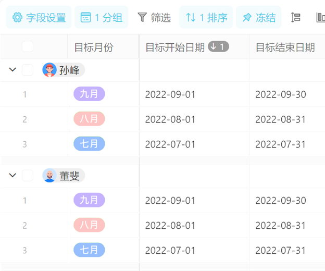Collapse the 孙峰 group
The height and width of the screenshot is (271, 325).
[x=12, y=70]
